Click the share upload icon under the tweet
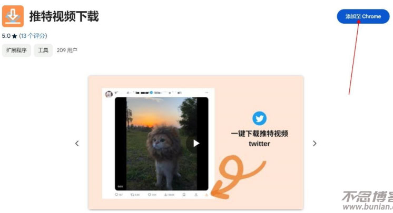The height and width of the screenshot is (213, 393). click(196, 195)
